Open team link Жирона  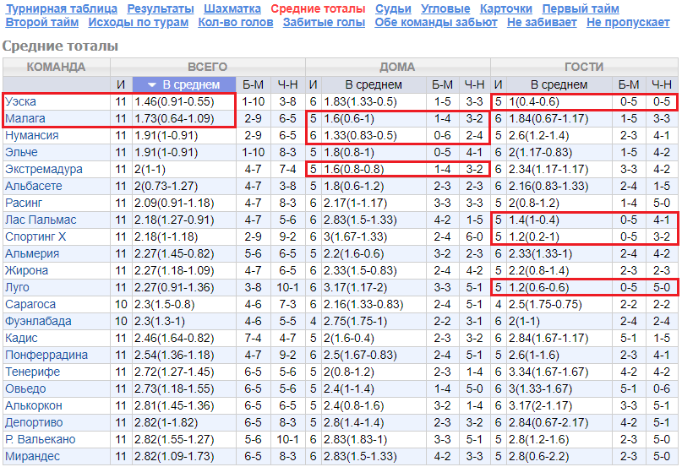click(x=26, y=271)
